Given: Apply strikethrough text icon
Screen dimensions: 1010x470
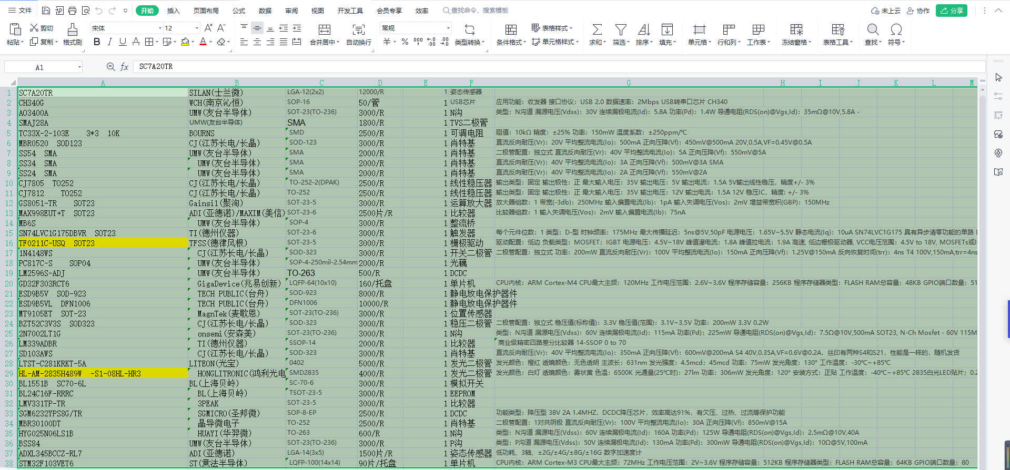Looking at the screenshot, I should pos(136,42).
